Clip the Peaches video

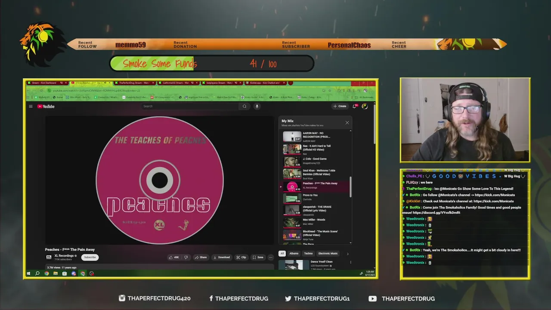[241, 257]
